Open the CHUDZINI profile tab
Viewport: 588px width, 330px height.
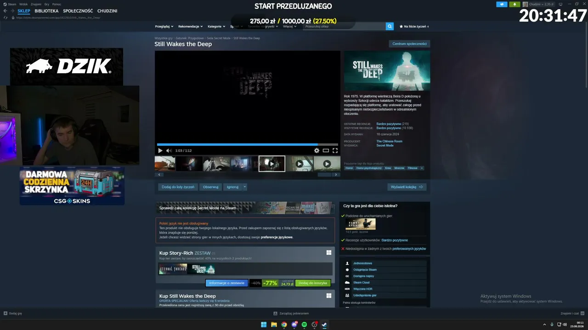coord(107,11)
